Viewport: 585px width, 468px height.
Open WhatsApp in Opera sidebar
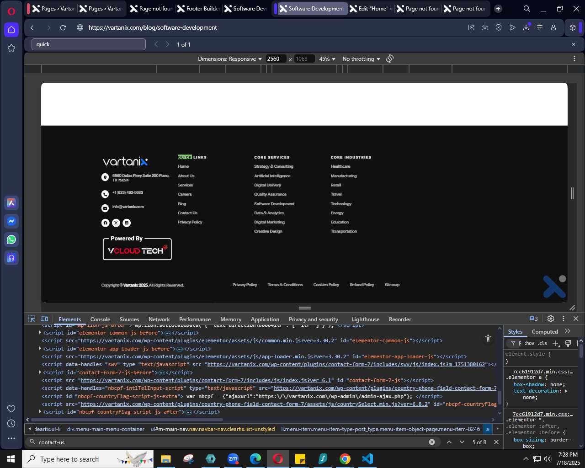tap(11, 239)
